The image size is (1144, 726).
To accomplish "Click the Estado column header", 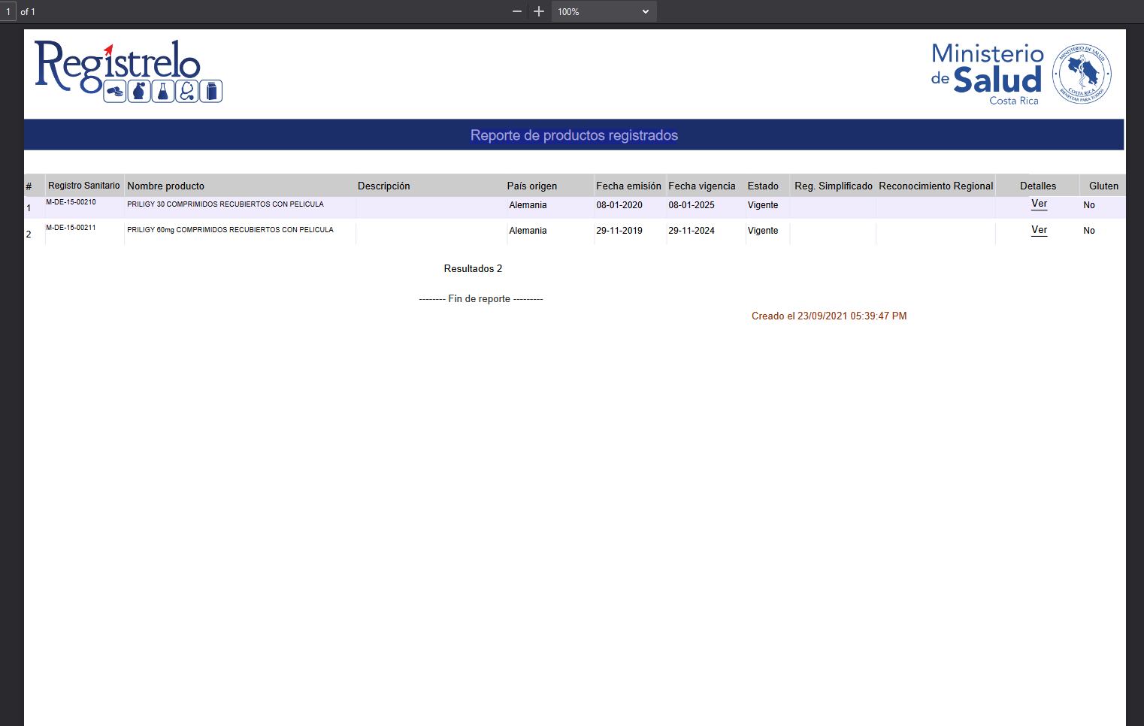I will click(763, 186).
